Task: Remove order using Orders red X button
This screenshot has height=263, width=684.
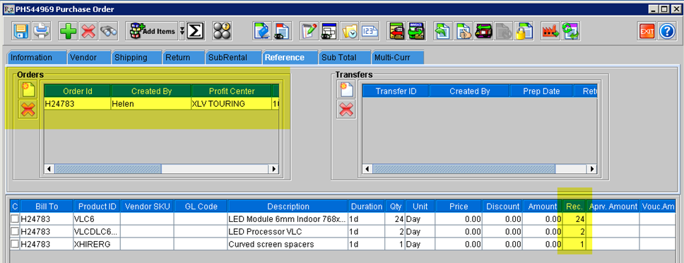Action: (28, 109)
